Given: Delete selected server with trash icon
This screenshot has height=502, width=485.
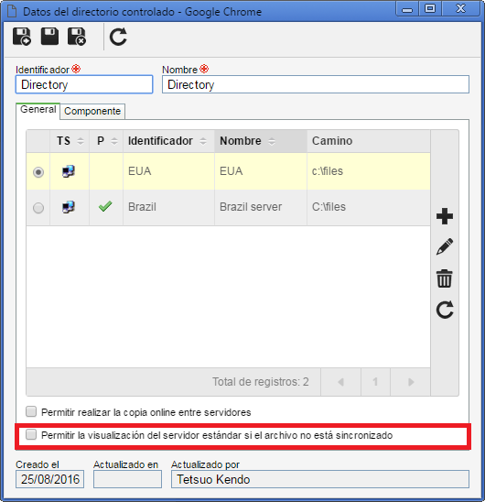Looking at the screenshot, I should [445, 278].
